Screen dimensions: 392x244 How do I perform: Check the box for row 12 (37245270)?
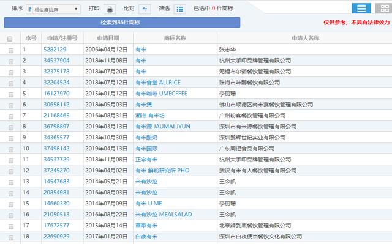click(x=11, y=172)
